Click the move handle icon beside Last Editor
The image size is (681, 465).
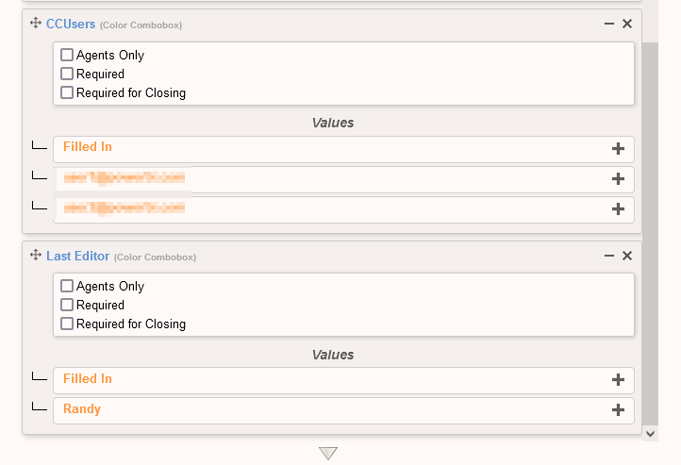coord(36,256)
